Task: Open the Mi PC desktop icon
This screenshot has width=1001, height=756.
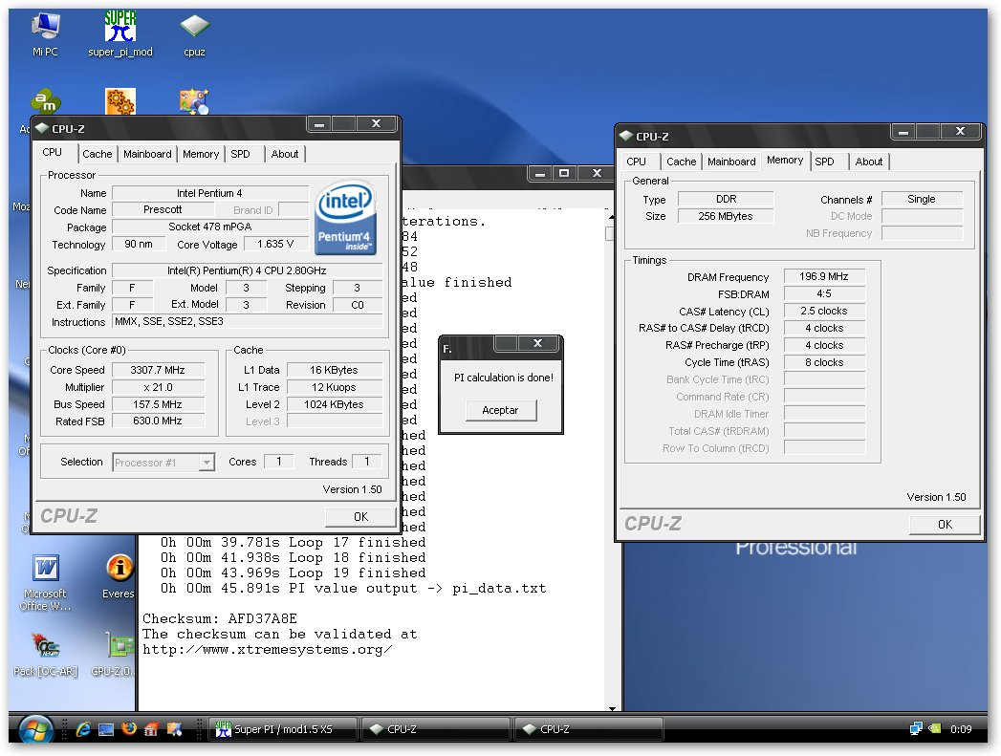Action: click(45, 33)
